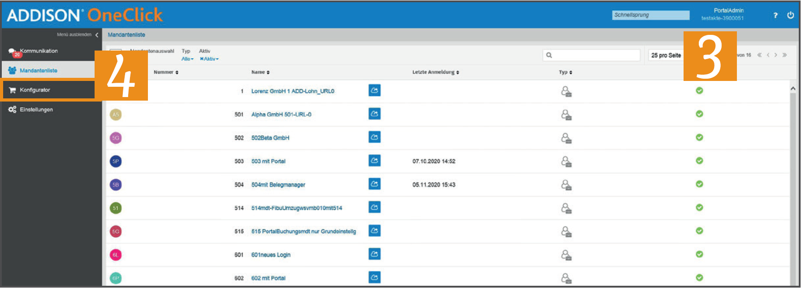The height and width of the screenshot is (288, 801).
Task: Sort the table by Typ column header
Action: click(565, 72)
